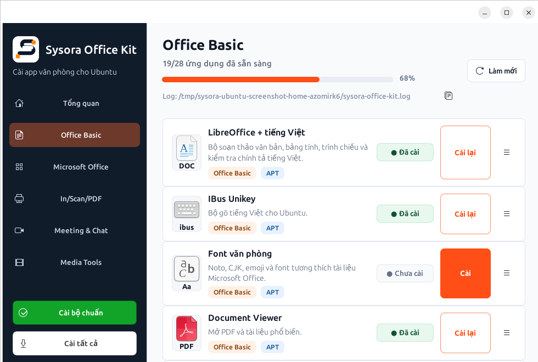Image resolution: width=538 pixels, height=362 pixels.
Task: Click the Office Basic tag under IBus Unikey
Action: 232,228
